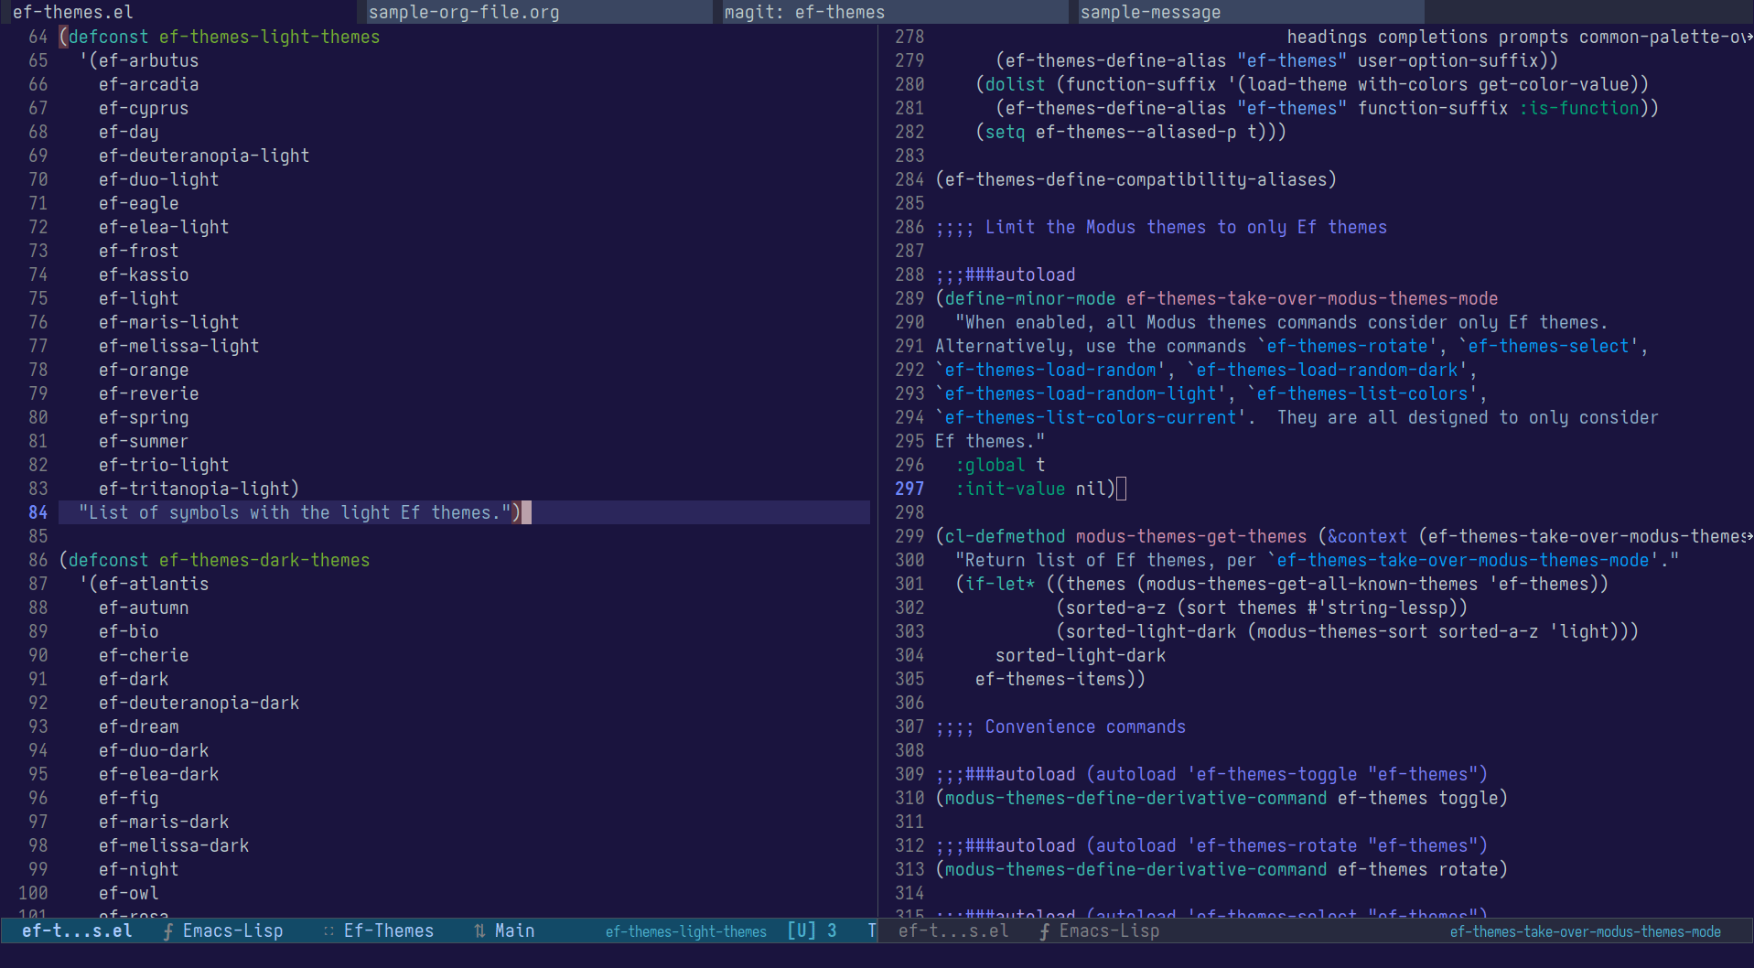This screenshot has width=1754, height=968.
Task: Place cursor on ef-autumn
Action: 144,608
